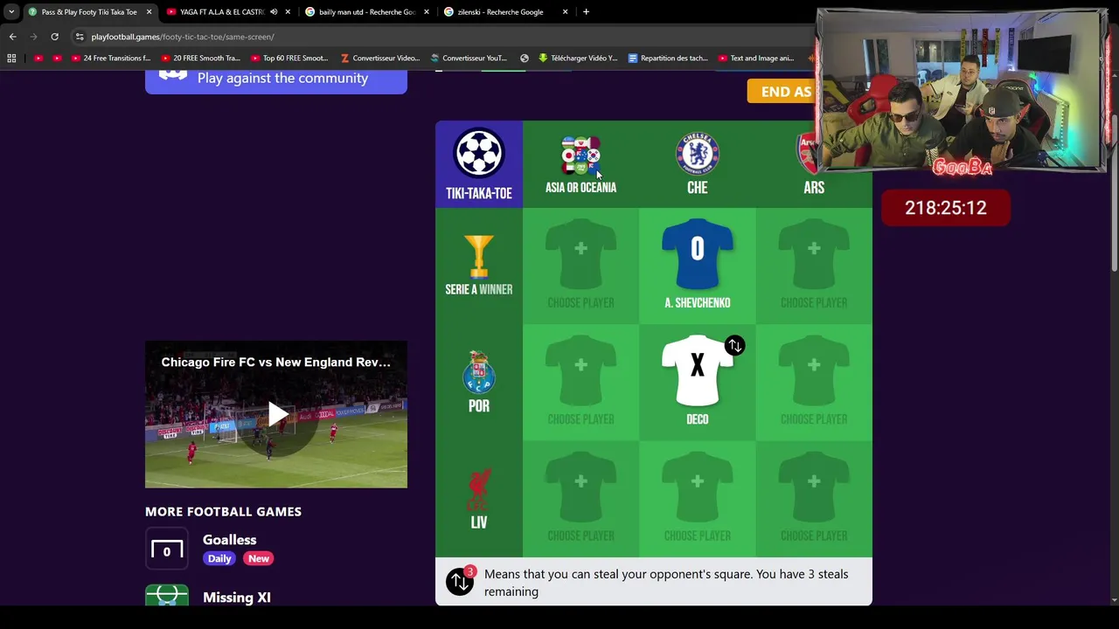1119x629 pixels.
Task: Choose player for Liverpool and Arsenal
Action: pyautogui.click(x=814, y=499)
